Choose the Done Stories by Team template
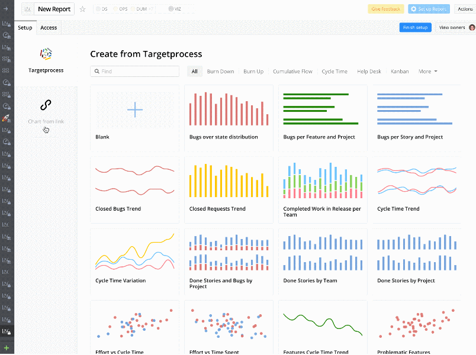The width and height of the screenshot is (476, 355). [323, 262]
